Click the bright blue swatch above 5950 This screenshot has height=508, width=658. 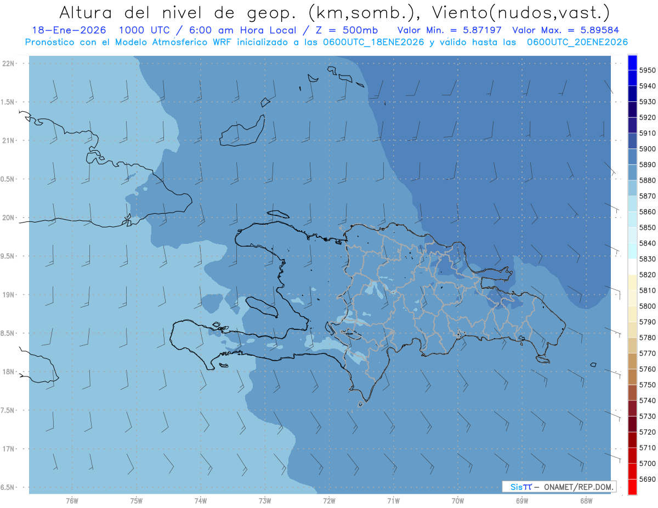coord(632,62)
